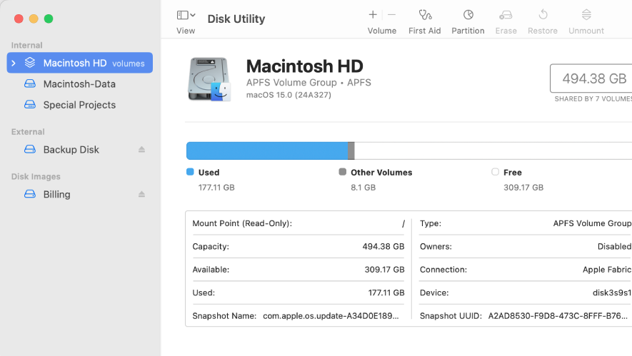
Task: Eject the Backup Disk
Action: [x=141, y=149]
